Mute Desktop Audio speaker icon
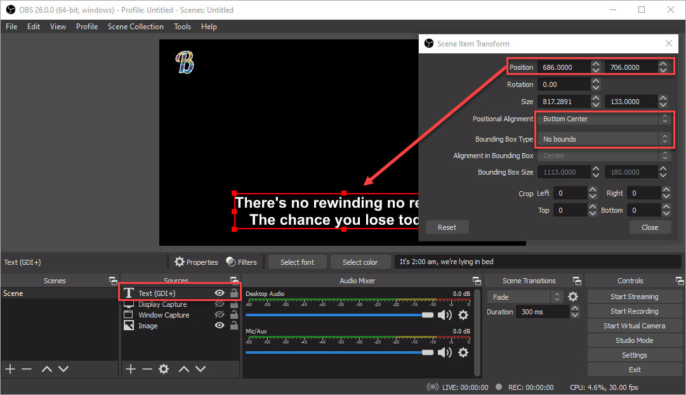Viewport: 686px width, 395px height. point(444,315)
